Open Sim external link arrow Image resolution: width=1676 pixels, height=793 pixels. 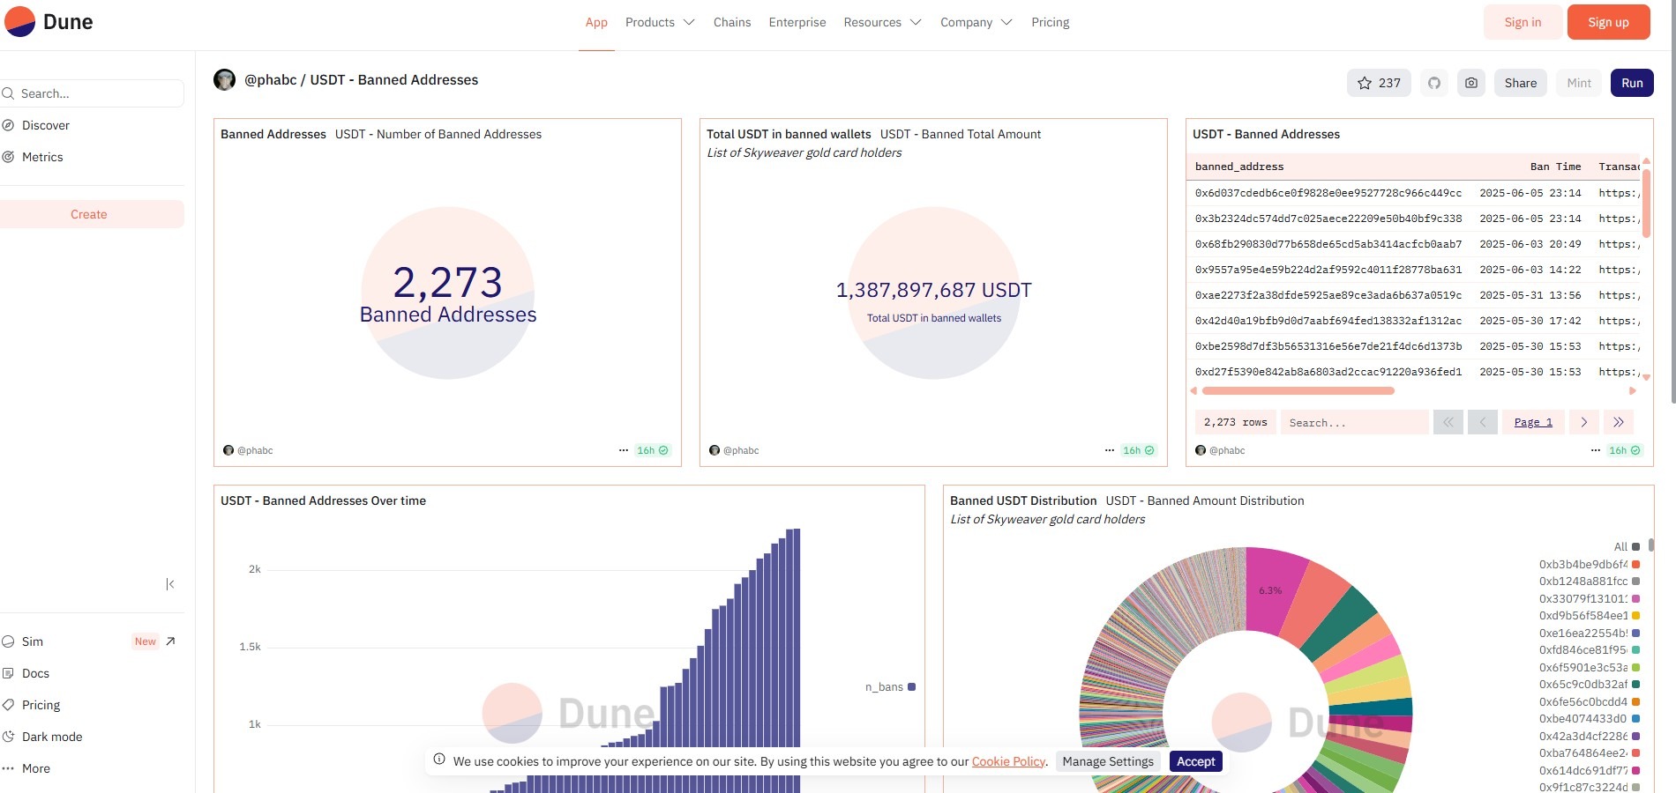170,641
